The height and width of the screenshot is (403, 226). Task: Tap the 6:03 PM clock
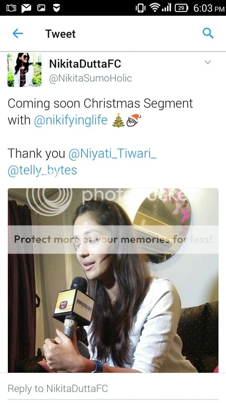click(209, 8)
